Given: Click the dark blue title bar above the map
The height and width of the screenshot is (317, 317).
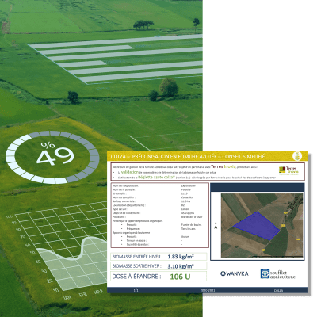Looking at the screenshot, I should click(258, 188).
